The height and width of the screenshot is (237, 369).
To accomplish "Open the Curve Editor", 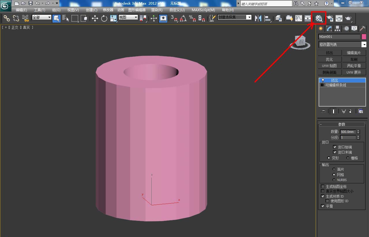I will tap(299, 18).
